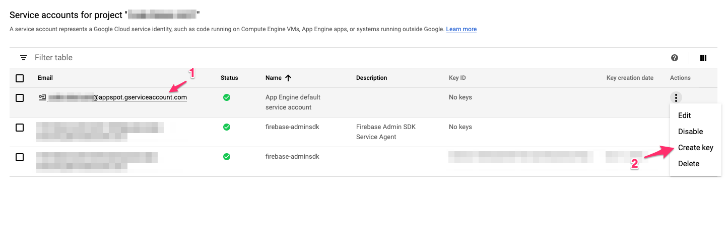Click the green status check for App Engine default
The image size is (727, 230).
[x=227, y=97]
